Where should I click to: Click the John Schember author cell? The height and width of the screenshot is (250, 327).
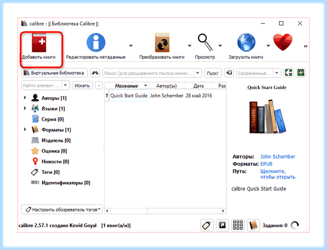click(167, 96)
